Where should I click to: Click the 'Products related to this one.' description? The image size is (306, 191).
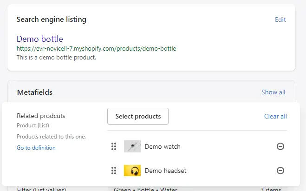tap(52, 137)
